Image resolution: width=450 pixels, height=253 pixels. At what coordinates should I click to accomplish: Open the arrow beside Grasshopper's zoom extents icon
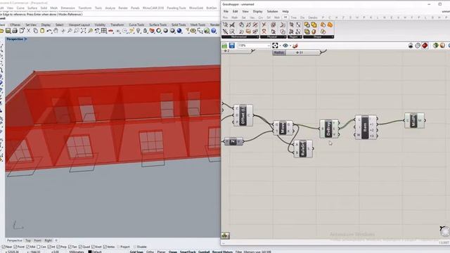tap(280, 46)
